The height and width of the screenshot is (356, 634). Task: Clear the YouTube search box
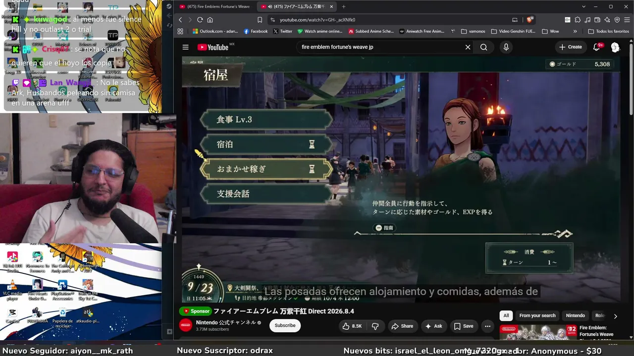[x=468, y=47]
